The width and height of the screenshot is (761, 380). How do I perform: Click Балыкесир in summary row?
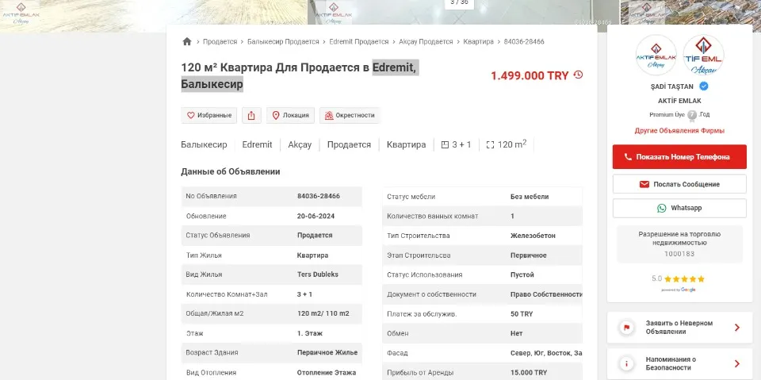tap(204, 145)
